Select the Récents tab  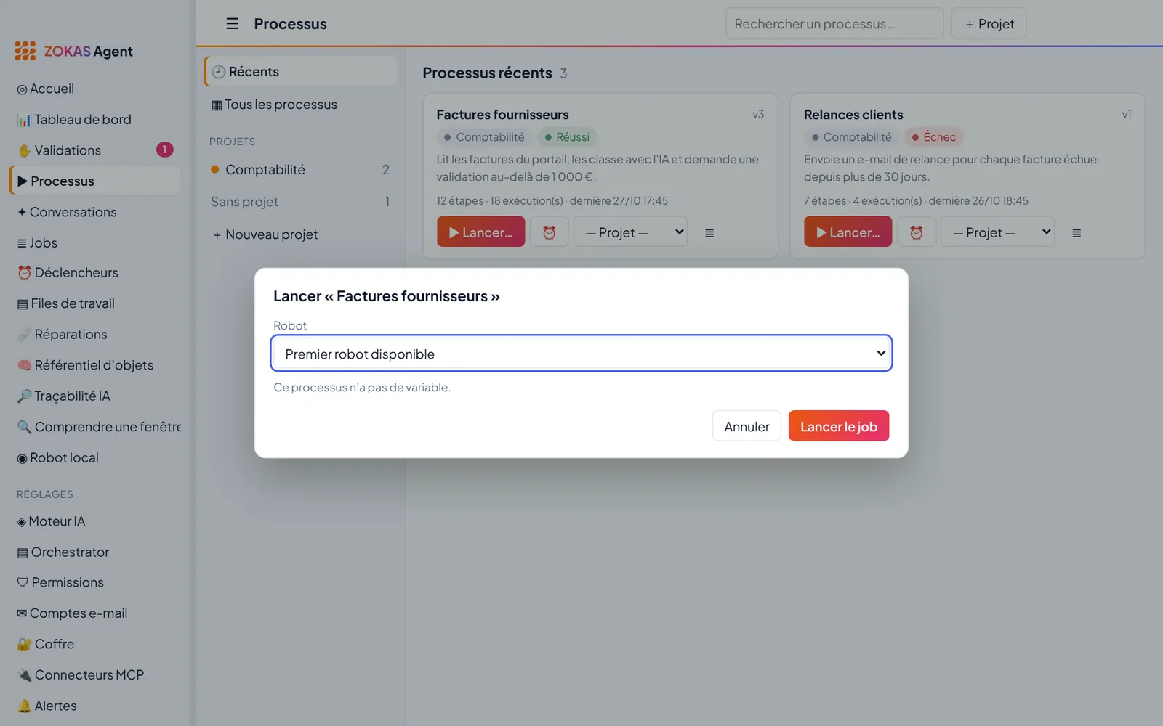pyautogui.click(x=300, y=72)
